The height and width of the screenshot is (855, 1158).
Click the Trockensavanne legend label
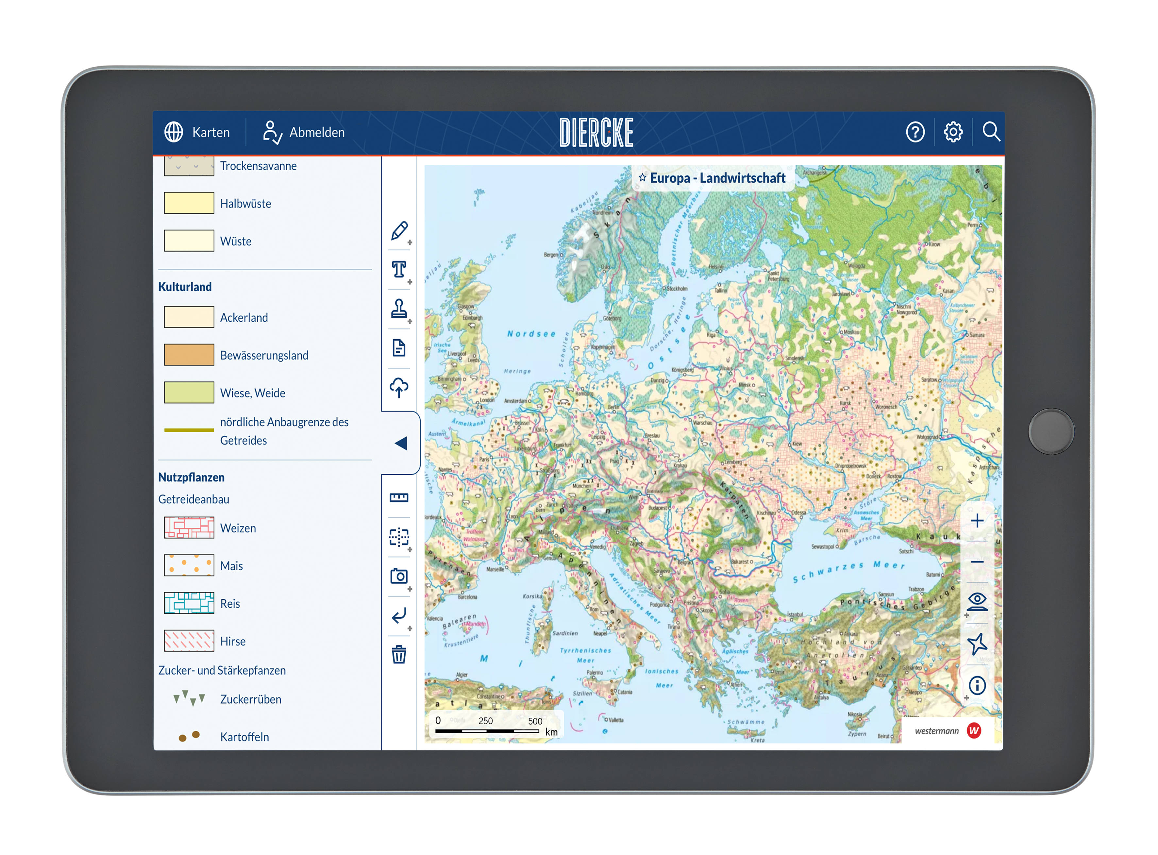[258, 166]
